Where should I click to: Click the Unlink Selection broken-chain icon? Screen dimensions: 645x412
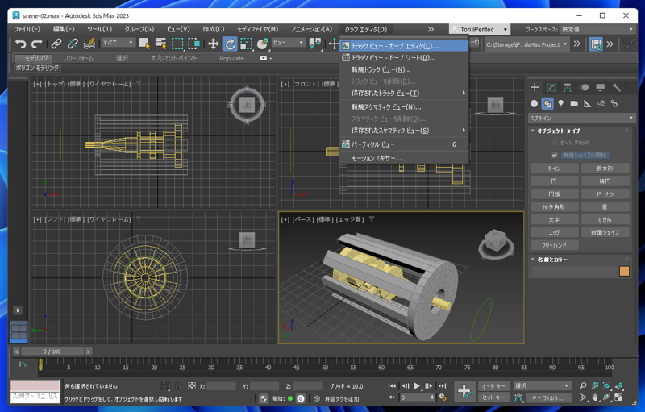click(73, 44)
